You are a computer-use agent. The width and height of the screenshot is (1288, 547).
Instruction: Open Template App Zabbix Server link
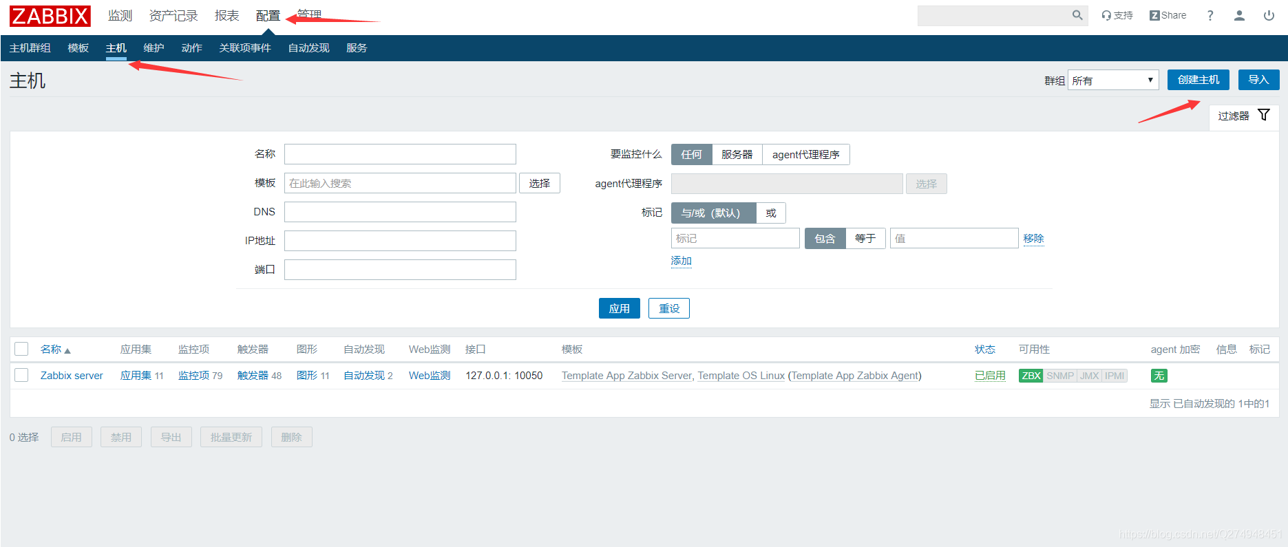tap(626, 376)
